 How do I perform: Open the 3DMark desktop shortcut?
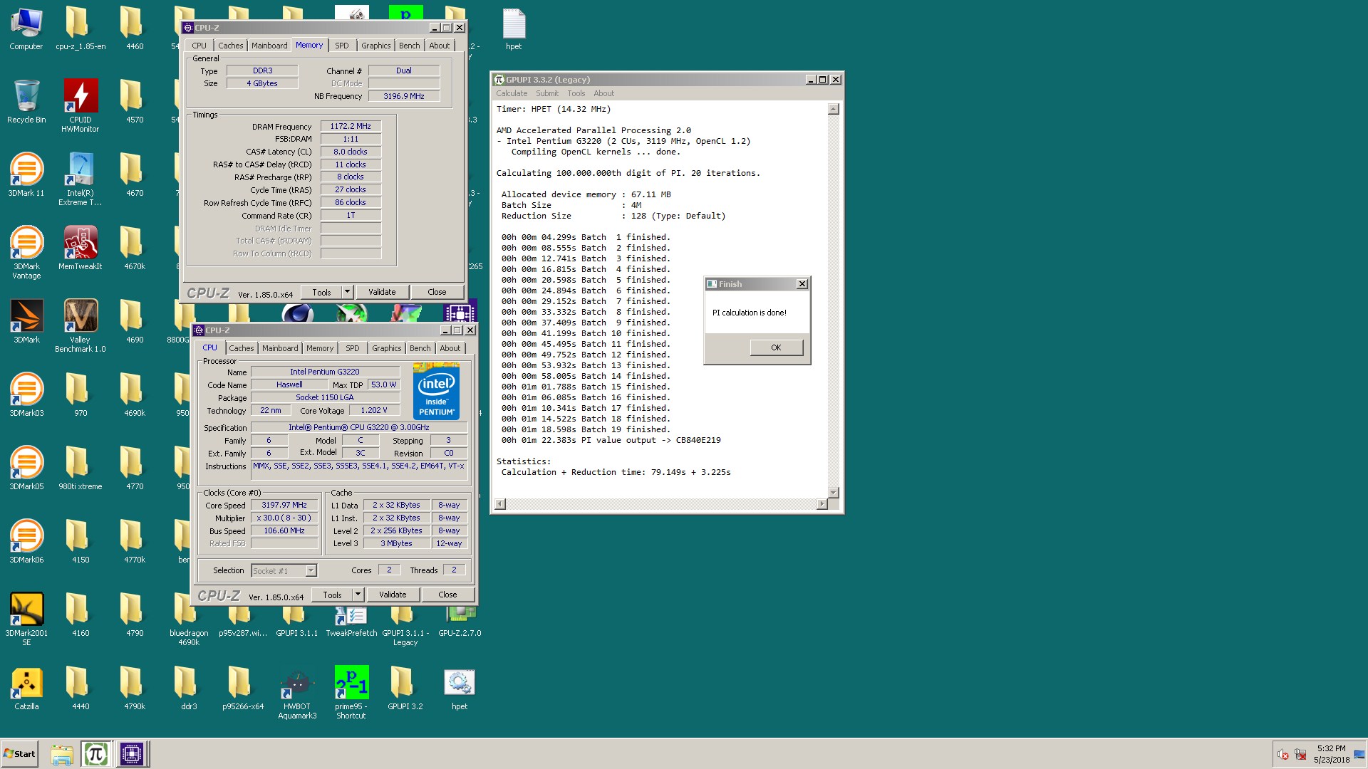tap(26, 322)
